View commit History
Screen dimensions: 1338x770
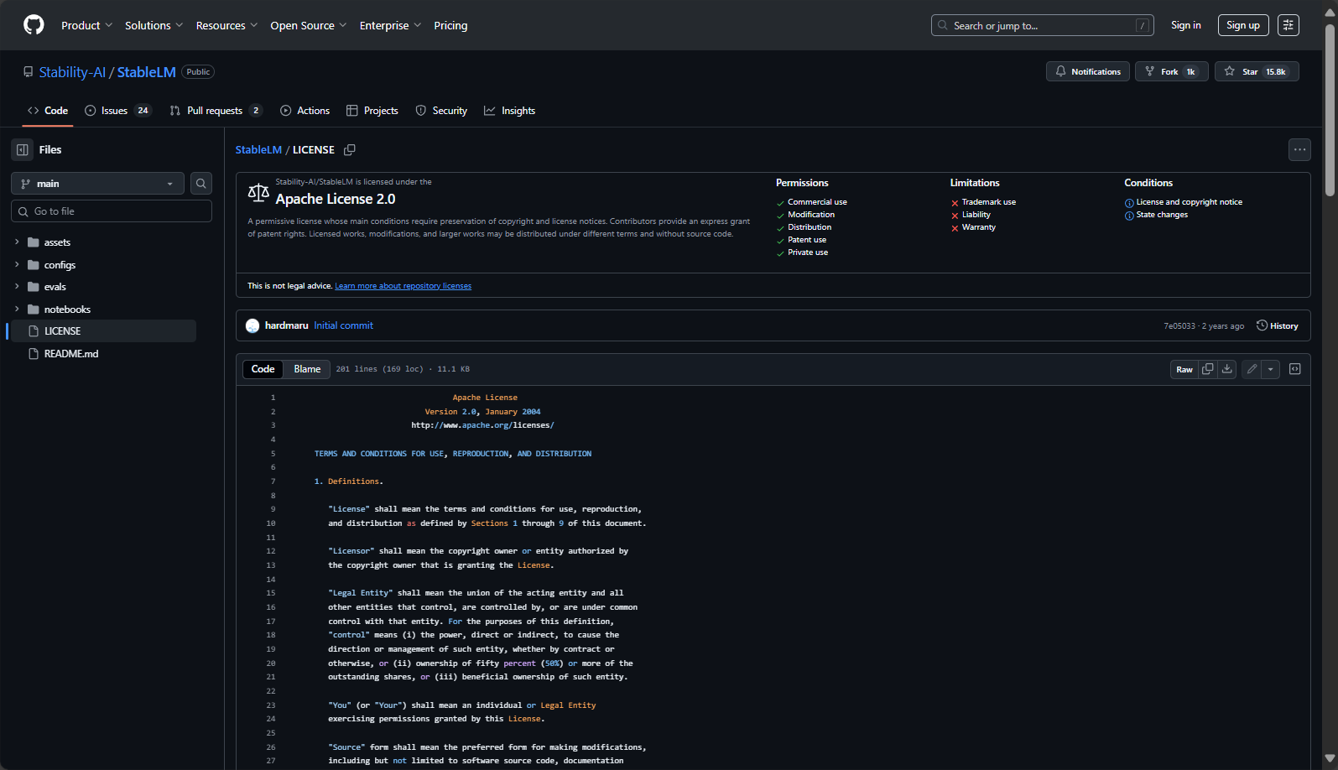coord(1277,325)
